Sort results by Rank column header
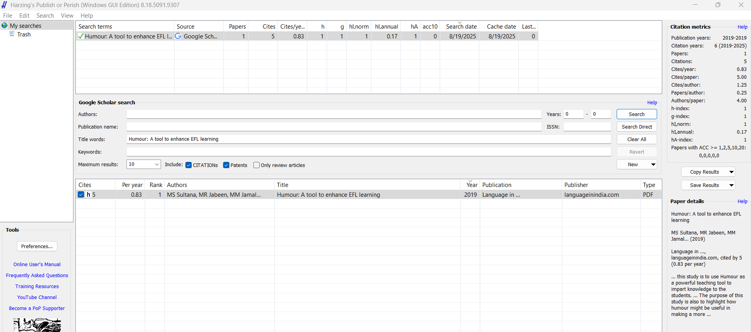 (x=155, y=185)
